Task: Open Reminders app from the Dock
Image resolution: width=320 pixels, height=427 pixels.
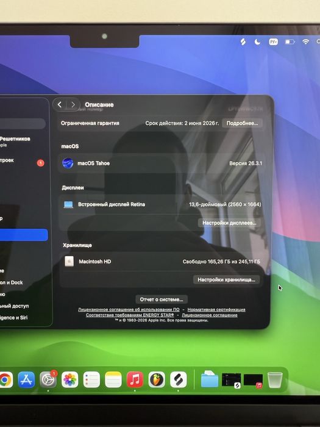Action: tap(91, 379)
